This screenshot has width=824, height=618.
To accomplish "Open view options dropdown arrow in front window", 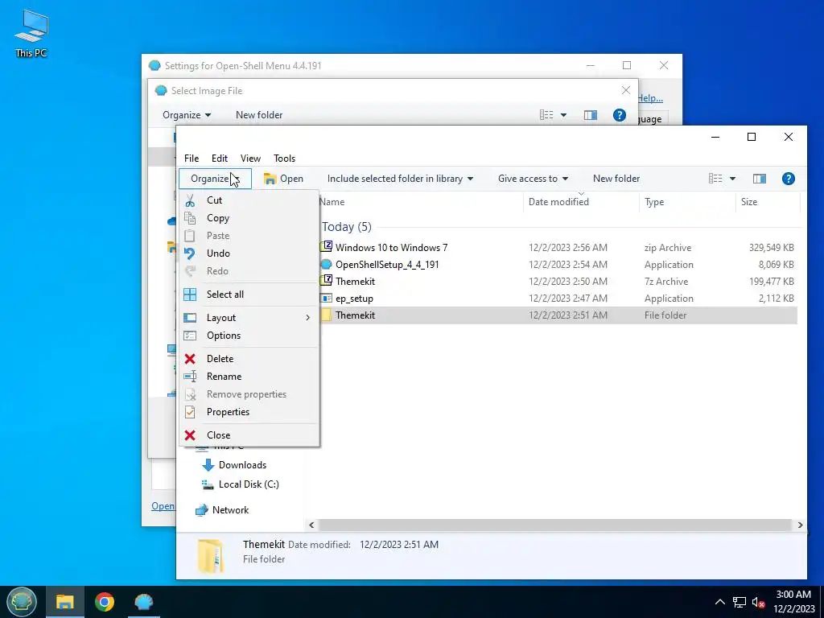I will [732, 179].
